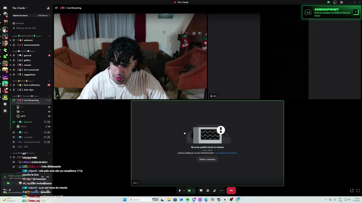The width and height of the screenshot is (362, 203).
Task: Click the invite people icon beside The J Family
Action: (48, 8)
